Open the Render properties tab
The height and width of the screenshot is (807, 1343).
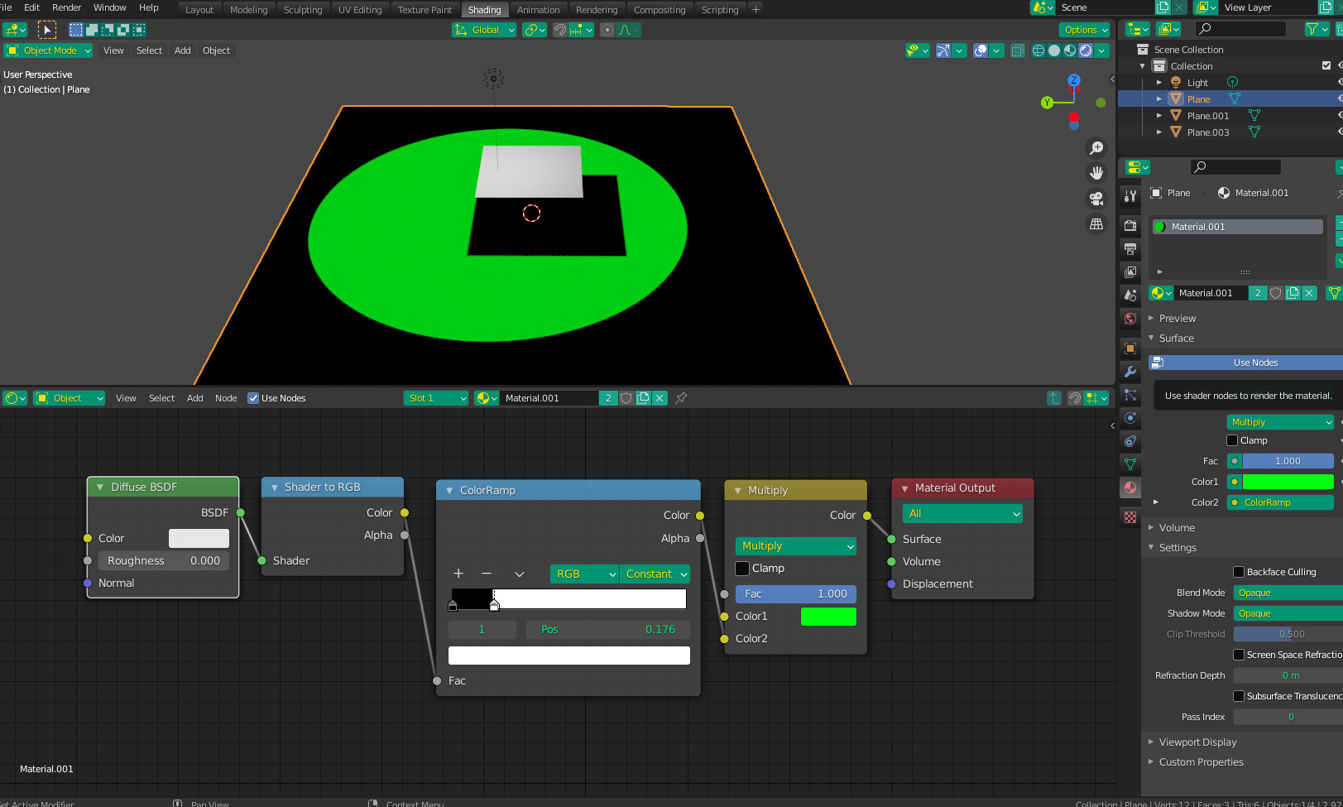(x=1130, y=225)
